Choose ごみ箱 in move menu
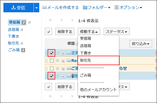This screenshot has height=103, width=157. pos(98,75)
